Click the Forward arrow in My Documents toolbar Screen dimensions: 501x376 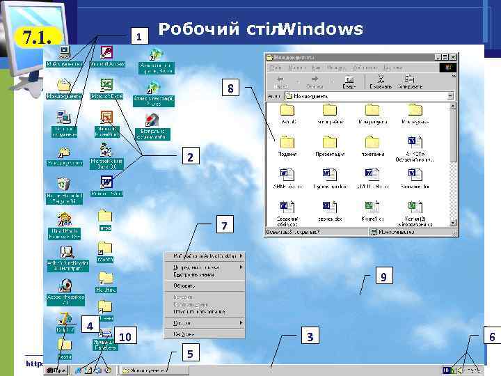315,82
